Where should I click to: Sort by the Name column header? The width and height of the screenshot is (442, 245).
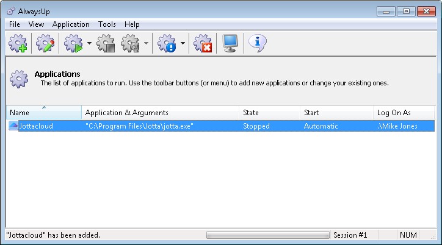[44, 113]
